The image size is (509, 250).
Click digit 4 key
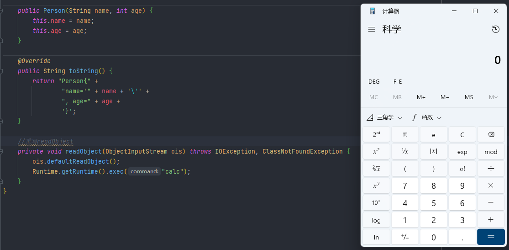405,203
